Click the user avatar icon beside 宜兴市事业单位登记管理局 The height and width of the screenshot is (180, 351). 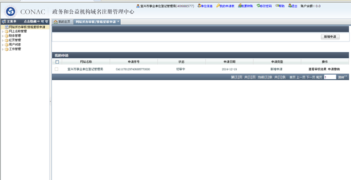(x=138, y=6)
